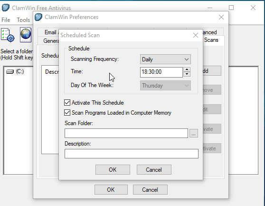Increase the time with the up spinner
Image resolution: width=265 pixels, height=206 pixels.
187,69
